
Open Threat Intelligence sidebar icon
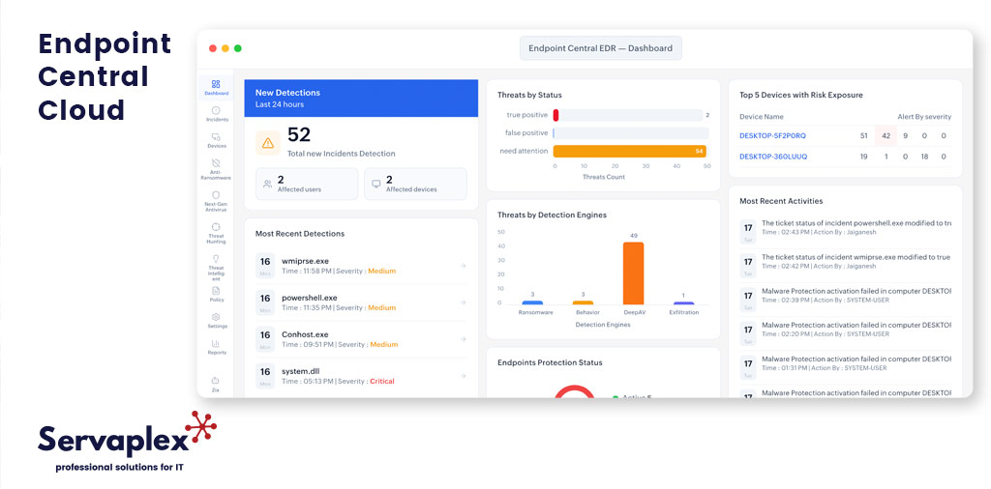(216, 268)
